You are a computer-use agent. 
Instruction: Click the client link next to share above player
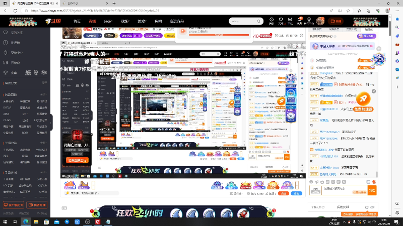click(x=292, y=36)
